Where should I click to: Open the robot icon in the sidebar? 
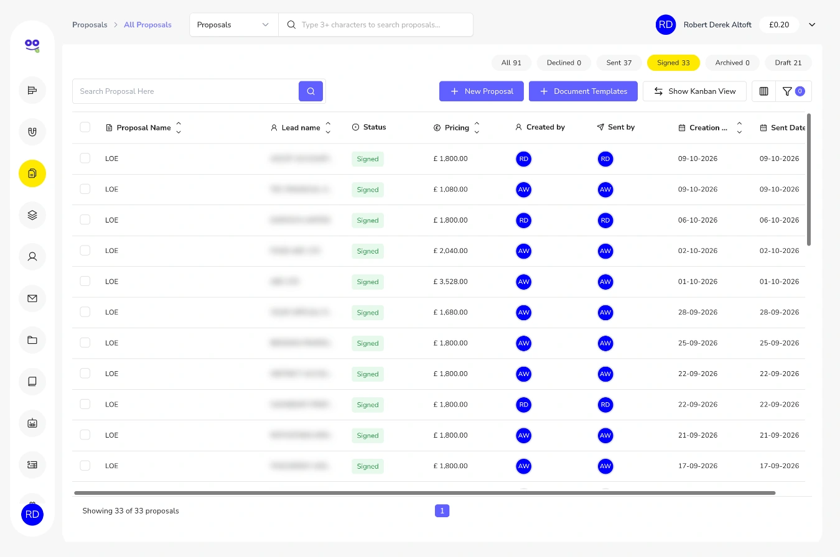pyautogui.click(x=32, y=423)
